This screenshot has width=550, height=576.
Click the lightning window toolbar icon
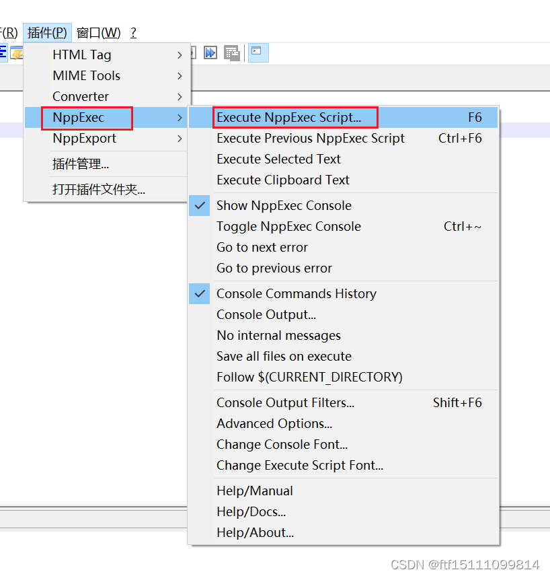pos(17,53)
